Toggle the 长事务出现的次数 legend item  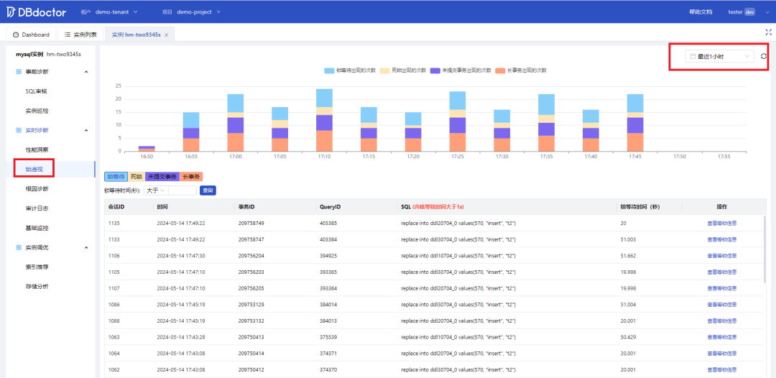coord(521,70)
